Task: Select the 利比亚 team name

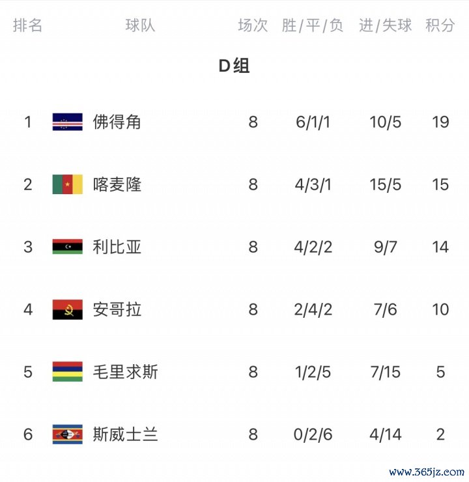Action: point(117,247)
